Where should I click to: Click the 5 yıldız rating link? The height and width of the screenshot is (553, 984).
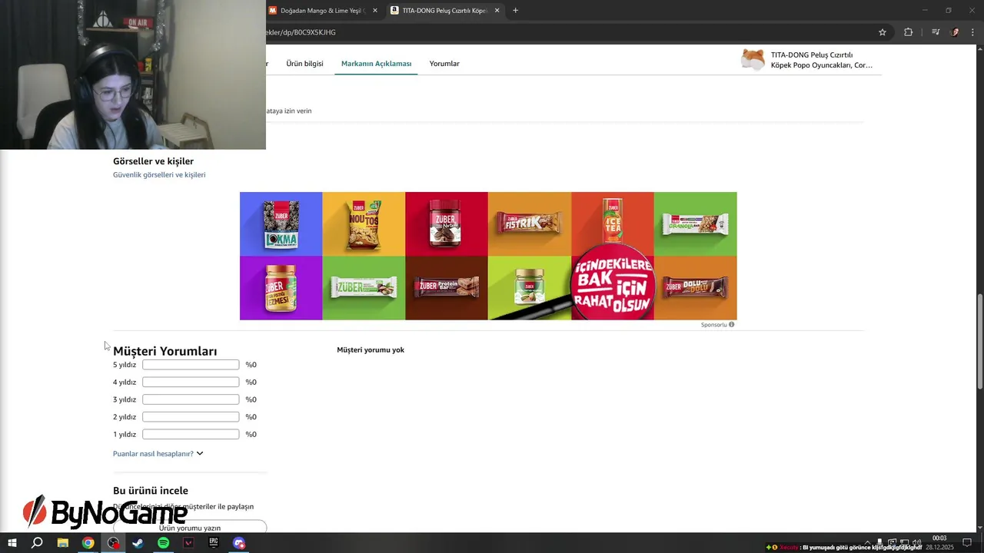[x=125, y=365]
